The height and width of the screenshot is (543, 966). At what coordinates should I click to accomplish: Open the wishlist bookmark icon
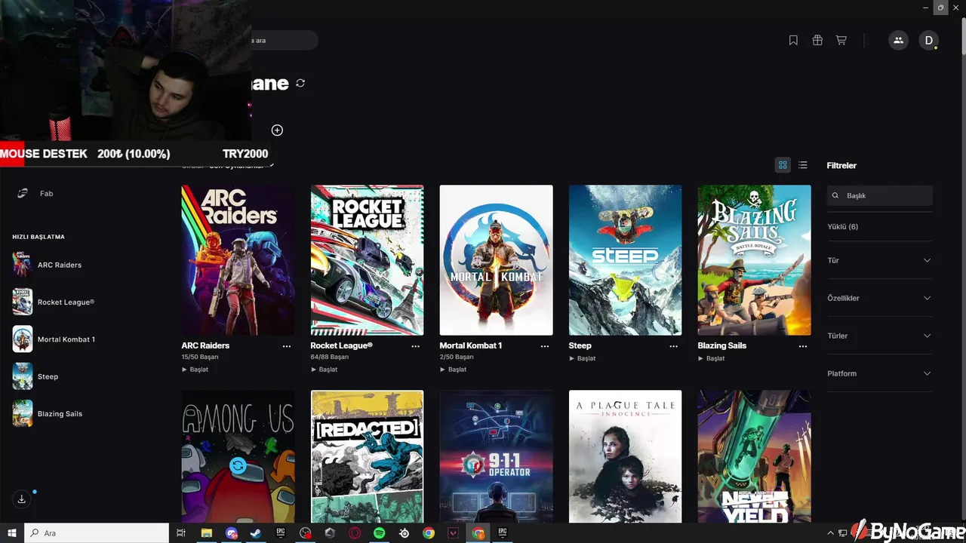pos(793,41)
